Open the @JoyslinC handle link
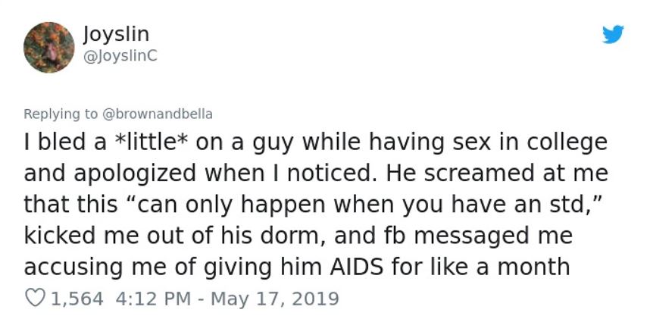The image size is (650, 319). pos(118,55)
